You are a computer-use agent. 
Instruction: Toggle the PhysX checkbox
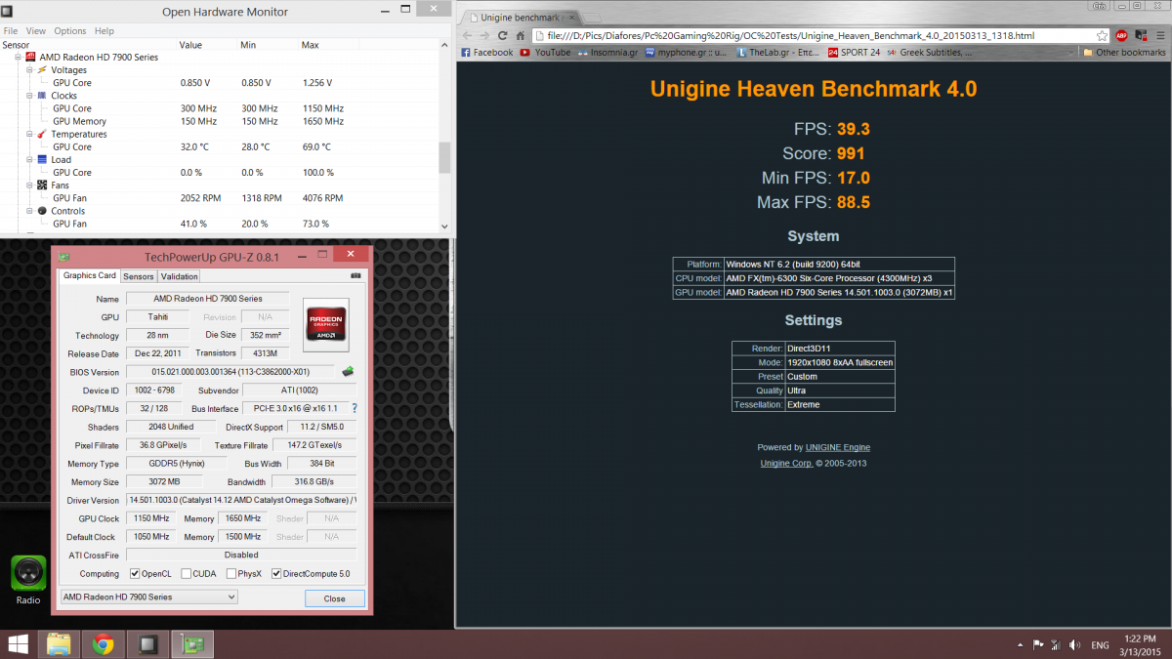tap(230, 574)
